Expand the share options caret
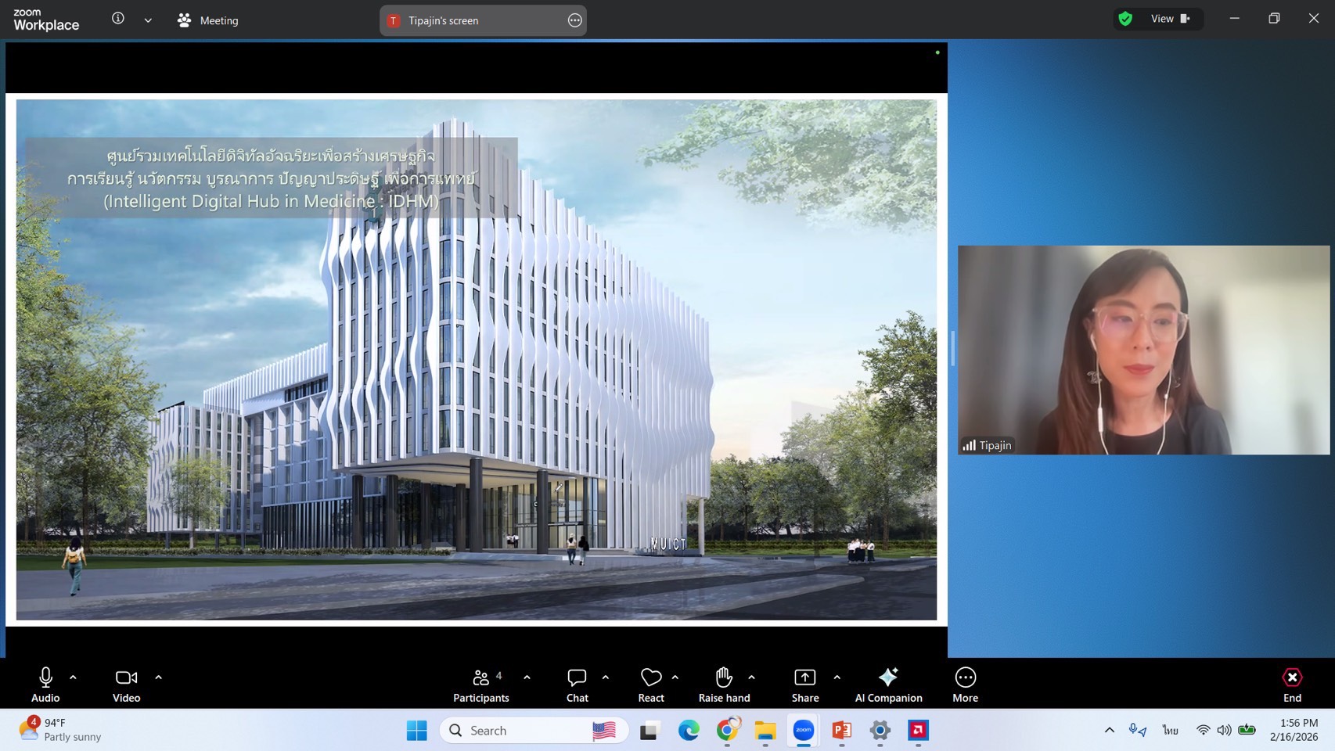Viewport: 1335px width, 751px height. tap(837, 677)
